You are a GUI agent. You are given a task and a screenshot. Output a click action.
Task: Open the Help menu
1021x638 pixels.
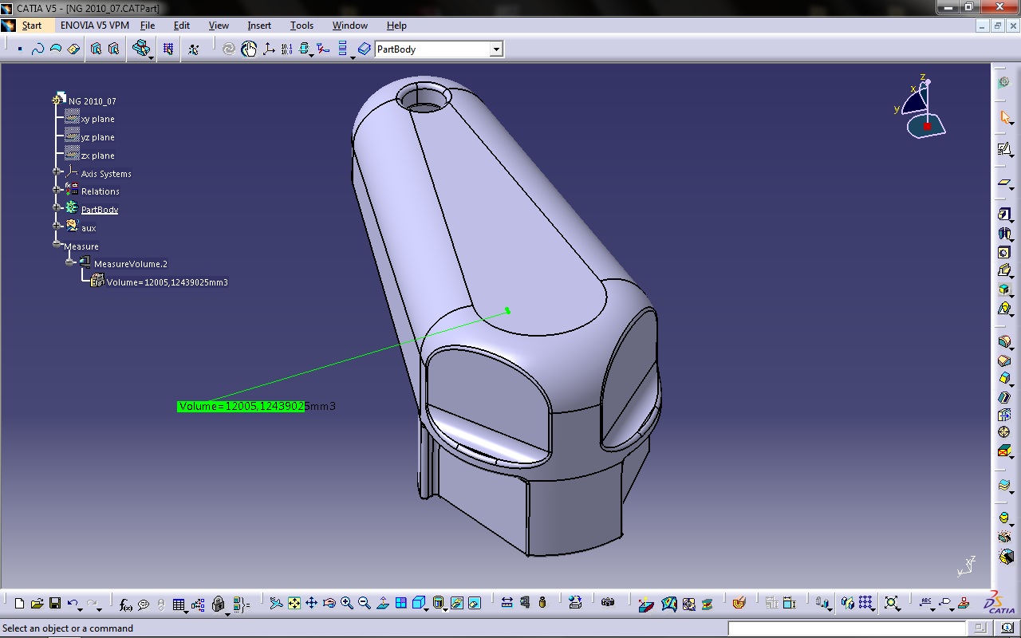point(396,26)
